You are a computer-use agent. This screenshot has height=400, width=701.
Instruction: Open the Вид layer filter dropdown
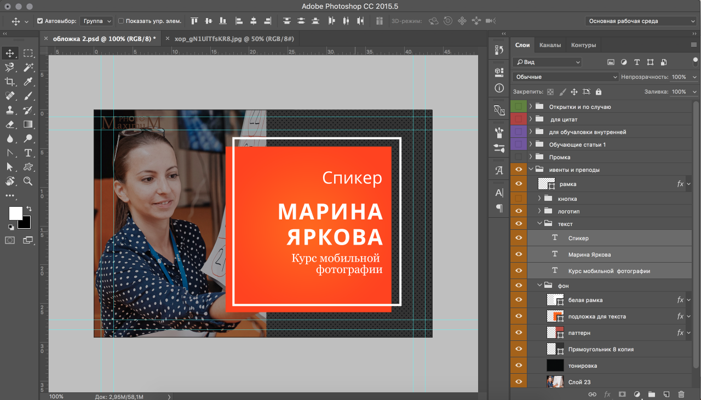click(x=547, y=62)
